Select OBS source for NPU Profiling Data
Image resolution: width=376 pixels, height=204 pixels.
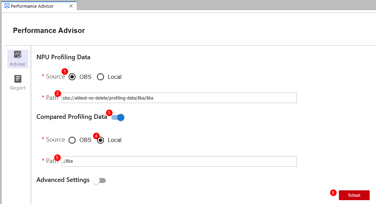pos(72,77)
